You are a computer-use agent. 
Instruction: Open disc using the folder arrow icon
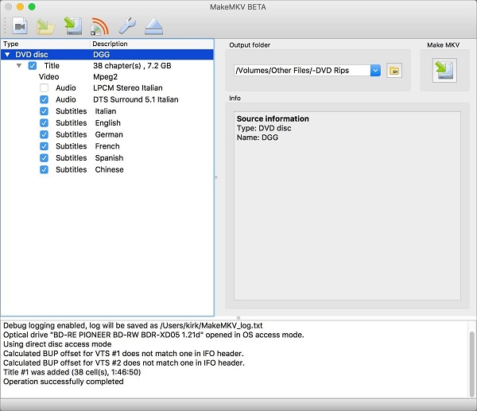coord(47,25)
